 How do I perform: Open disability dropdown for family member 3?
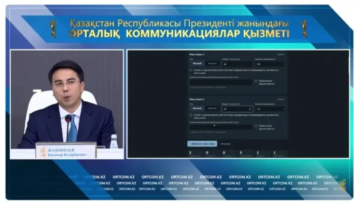pyautogui.click(x=270, y=109)
